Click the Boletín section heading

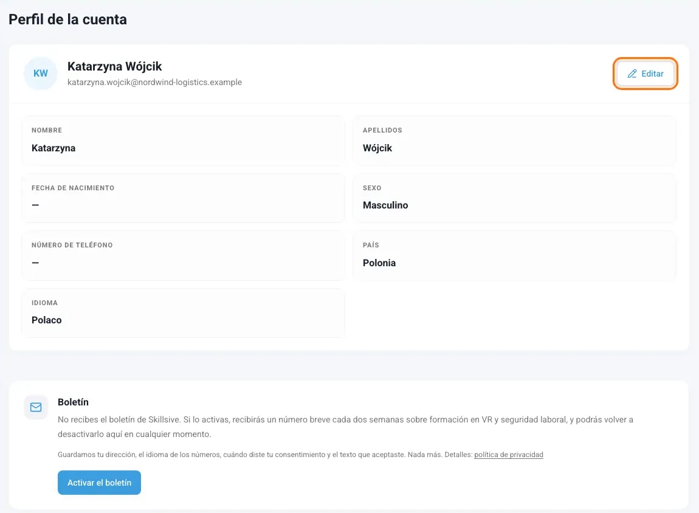click(73, 402)
